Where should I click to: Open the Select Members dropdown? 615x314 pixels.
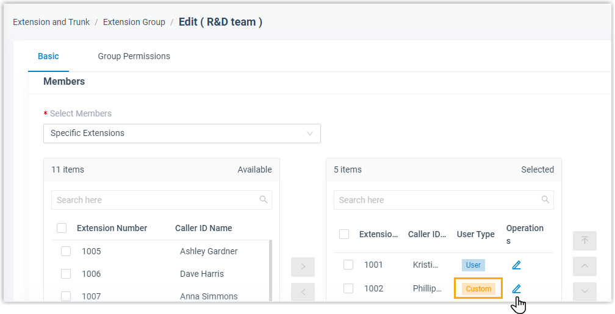click(182, 134)
